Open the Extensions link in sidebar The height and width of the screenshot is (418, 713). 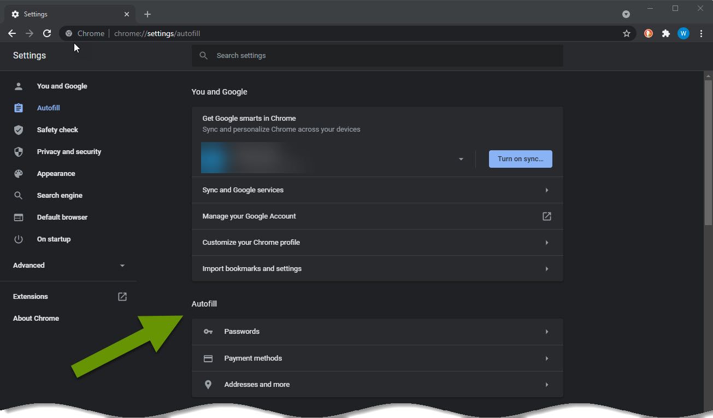(x=31, y=297)
